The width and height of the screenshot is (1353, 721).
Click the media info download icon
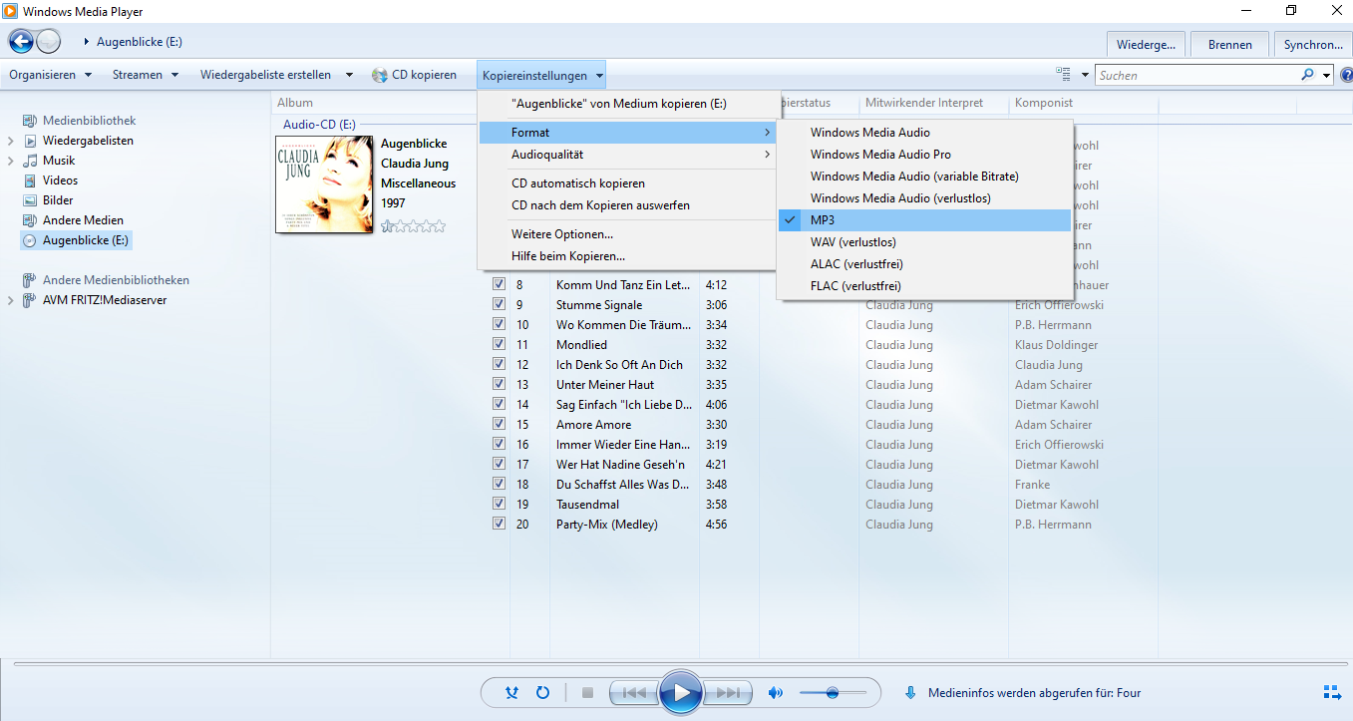[x=910, y=692]
